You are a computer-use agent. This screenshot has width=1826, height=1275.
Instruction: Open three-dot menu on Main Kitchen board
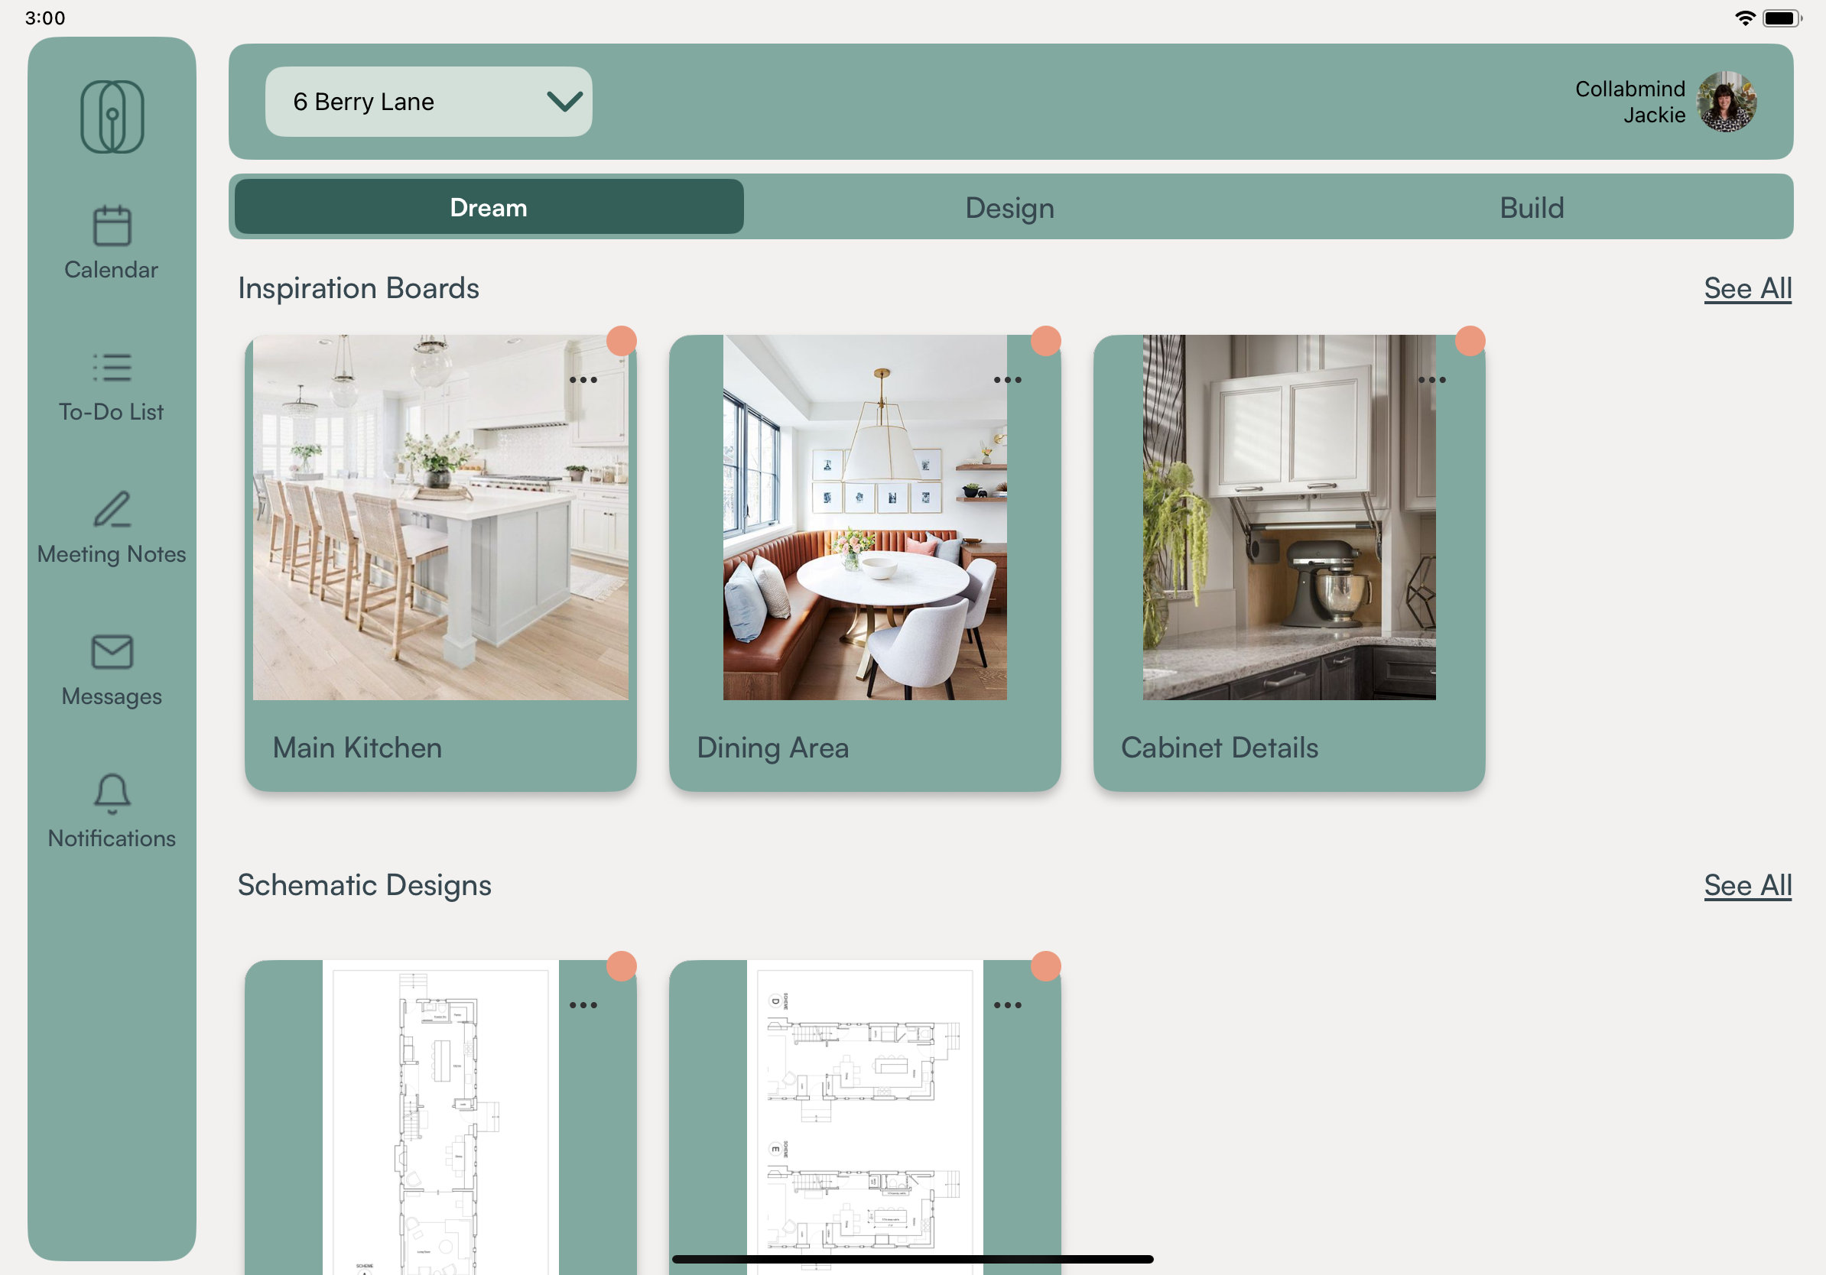click(x=583, y=380)
